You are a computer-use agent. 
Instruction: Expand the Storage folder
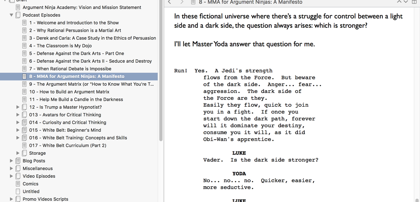tap(18, 153)
